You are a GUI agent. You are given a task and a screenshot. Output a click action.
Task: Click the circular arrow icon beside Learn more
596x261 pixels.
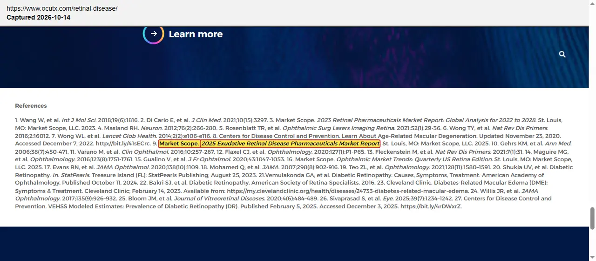[x=153, y=34]
